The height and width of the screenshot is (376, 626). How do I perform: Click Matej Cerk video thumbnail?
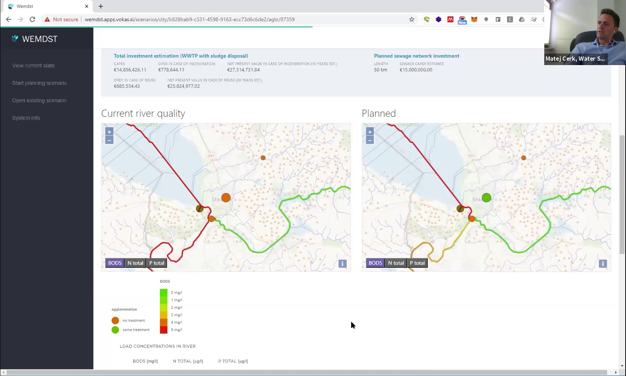pyautogui.click(x=585, y=33)
